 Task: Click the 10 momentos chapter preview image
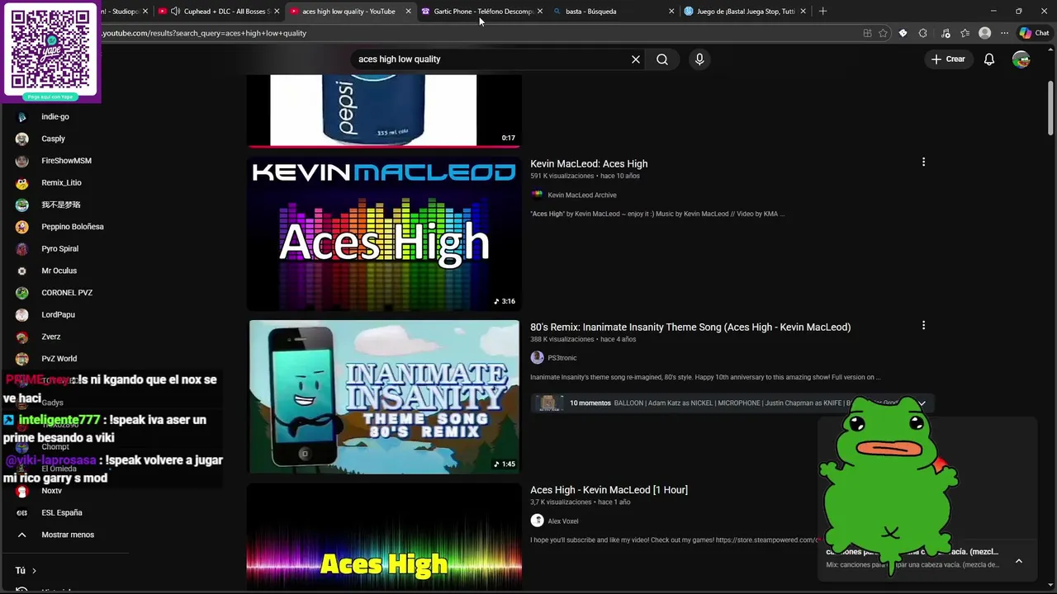548,403
